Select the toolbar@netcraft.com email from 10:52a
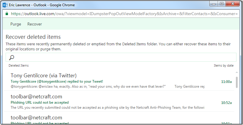 36,97
